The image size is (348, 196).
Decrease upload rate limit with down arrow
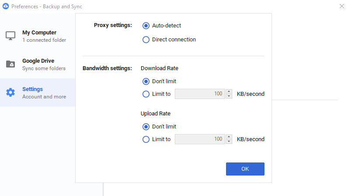229,142
